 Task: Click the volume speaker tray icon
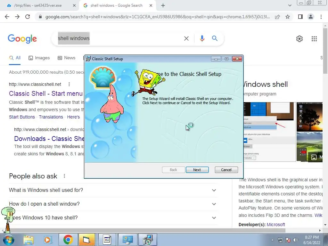(296, 240)
